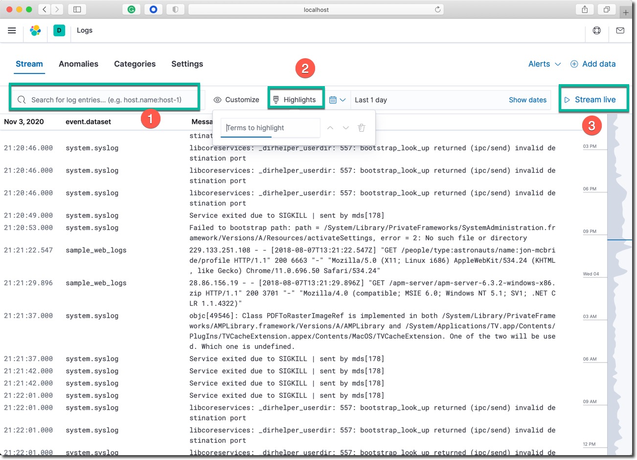Click the 03 PM minimap marker
Screen dimensions: 637x460
tap(590, 146)
